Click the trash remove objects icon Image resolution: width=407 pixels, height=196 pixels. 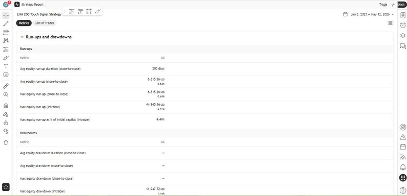6,142
